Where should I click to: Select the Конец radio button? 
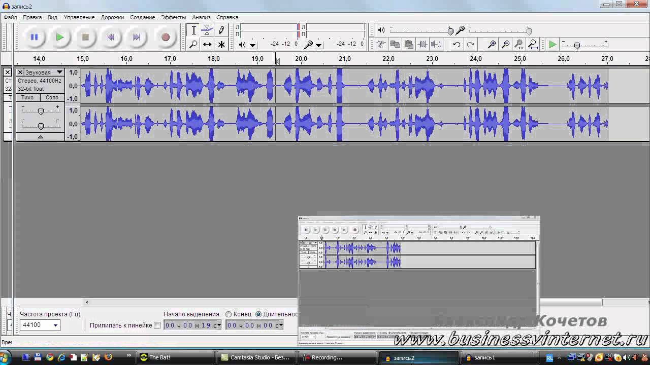(x=229, y=314)
